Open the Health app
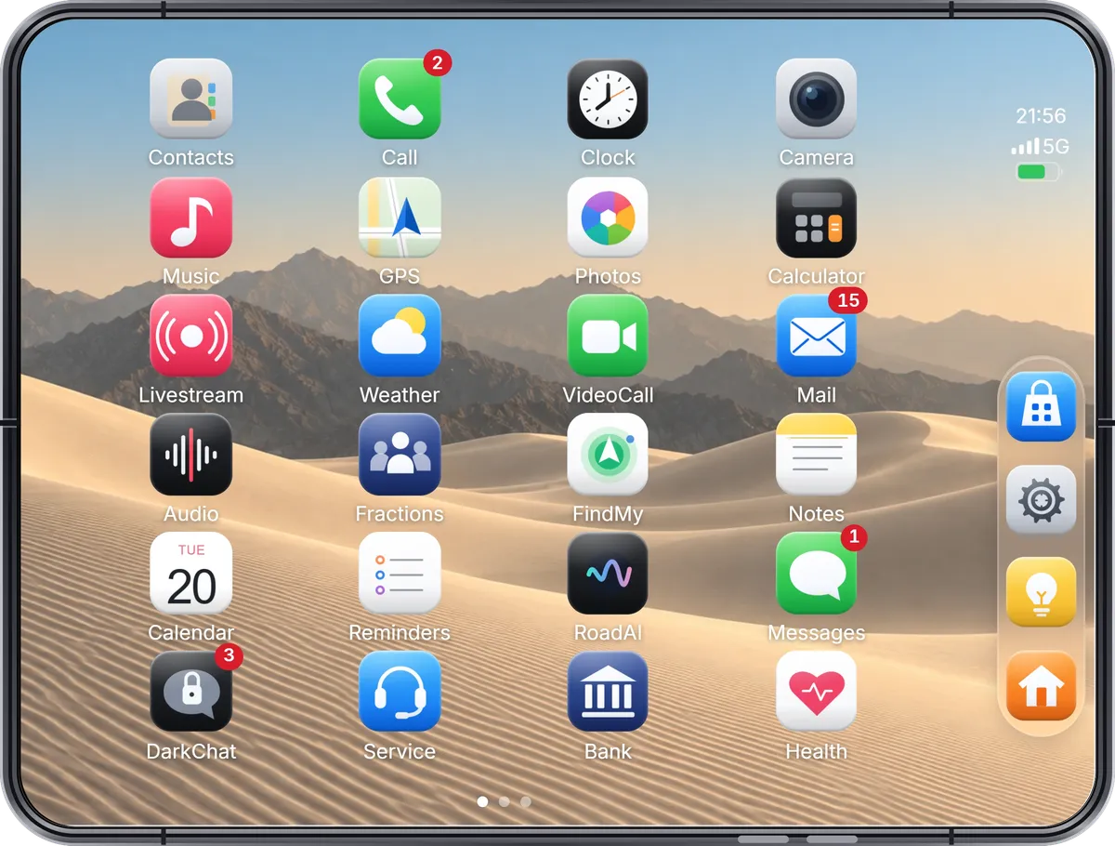1115x846 pixels. click(x=816, y=692)
